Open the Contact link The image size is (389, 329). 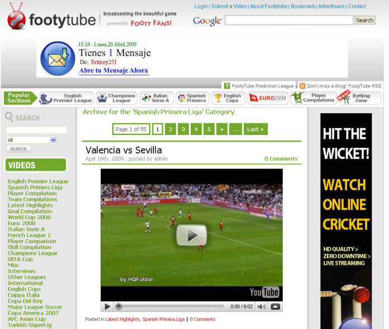(x=357, y=7)
